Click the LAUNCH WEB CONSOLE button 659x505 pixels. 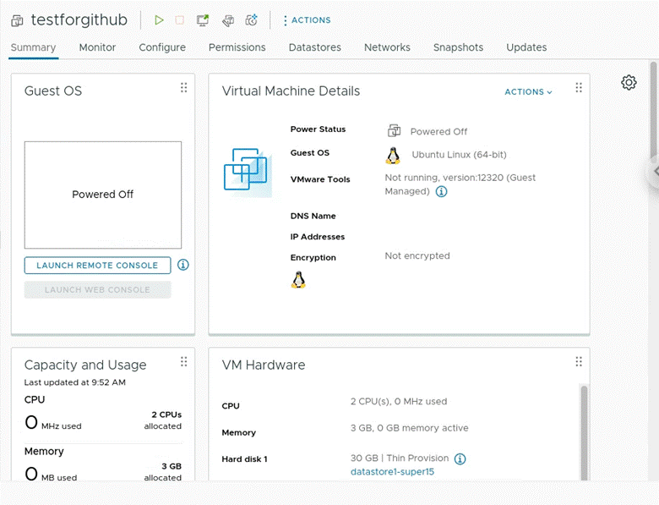pos(97,289)
